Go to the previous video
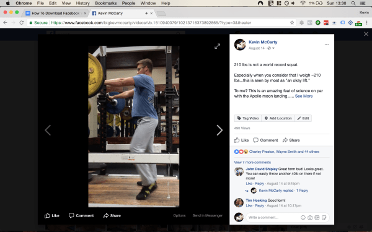Image resolution: width=372 pixels, height=232 pixels. tap(48, 130)
